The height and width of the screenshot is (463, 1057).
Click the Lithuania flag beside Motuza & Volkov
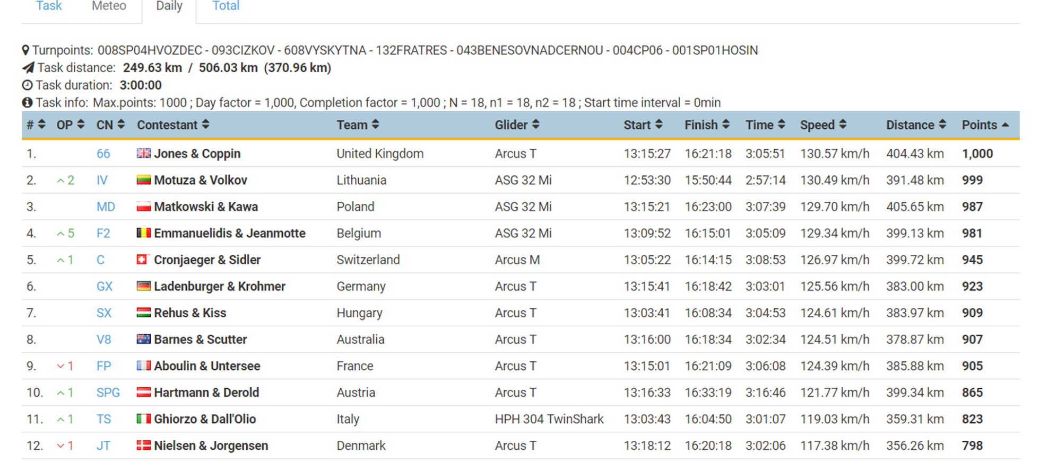pyautogui.click(x=143, y=180)
